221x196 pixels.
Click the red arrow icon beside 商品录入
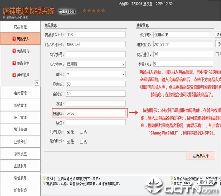pos(14,39)
